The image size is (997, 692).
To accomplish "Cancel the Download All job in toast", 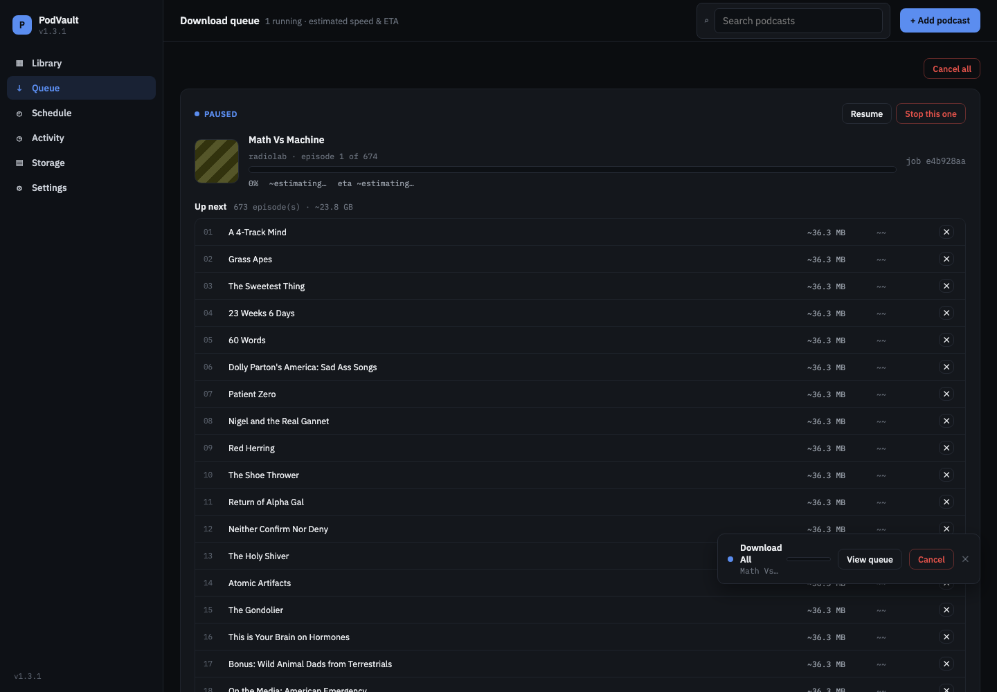I will [x=931, y=559].
